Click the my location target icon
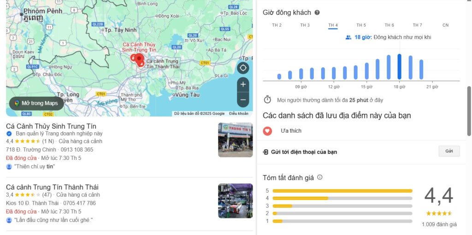 coord(243,68)
